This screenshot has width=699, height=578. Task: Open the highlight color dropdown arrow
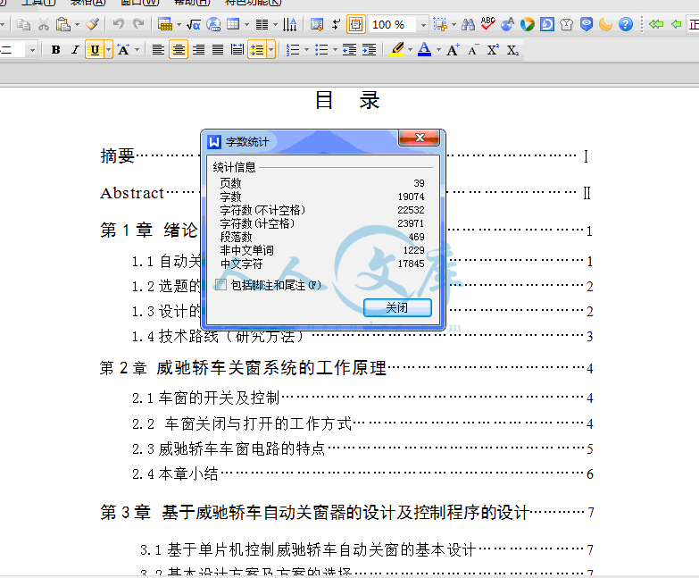(410, 50)
